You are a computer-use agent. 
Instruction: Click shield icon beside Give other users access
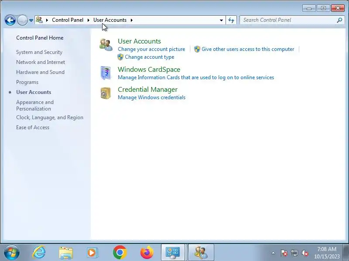197,49
